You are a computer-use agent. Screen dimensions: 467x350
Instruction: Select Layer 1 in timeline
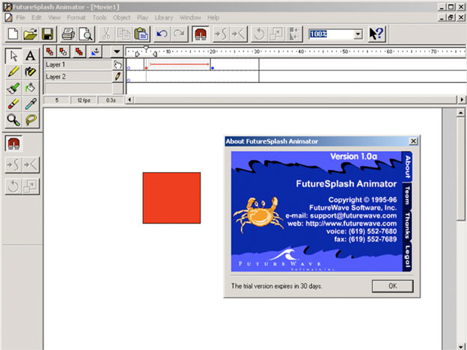(x=79, y=64)
